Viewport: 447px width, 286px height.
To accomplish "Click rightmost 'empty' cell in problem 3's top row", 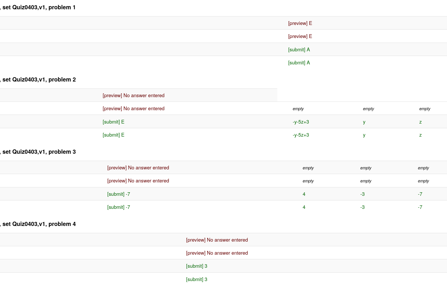I will tap(423, 168).
